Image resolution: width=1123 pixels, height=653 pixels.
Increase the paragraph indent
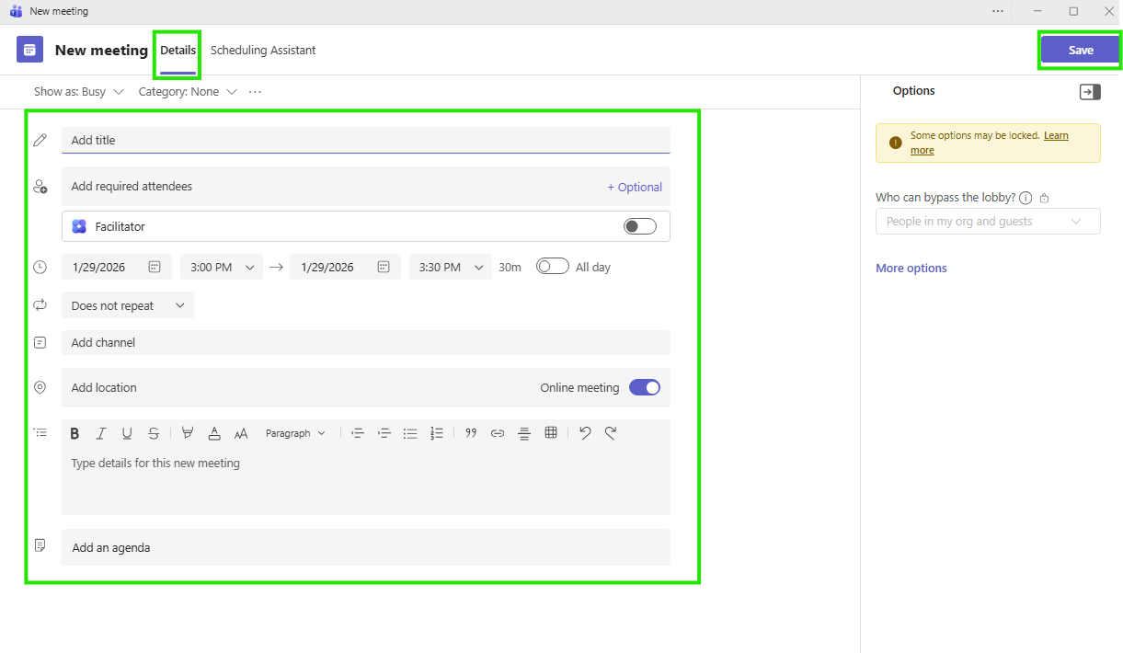pyautogui.click(x=384, y=433)
